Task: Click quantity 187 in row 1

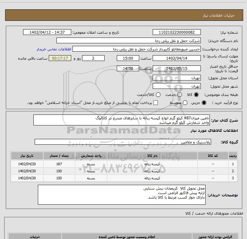Action: pyautogui.click(x=59, y=164)
